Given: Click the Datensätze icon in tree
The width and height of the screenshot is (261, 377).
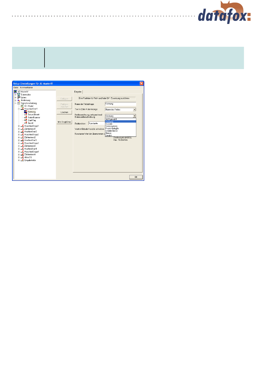Looking at the screenshot, I should (19, 95).
